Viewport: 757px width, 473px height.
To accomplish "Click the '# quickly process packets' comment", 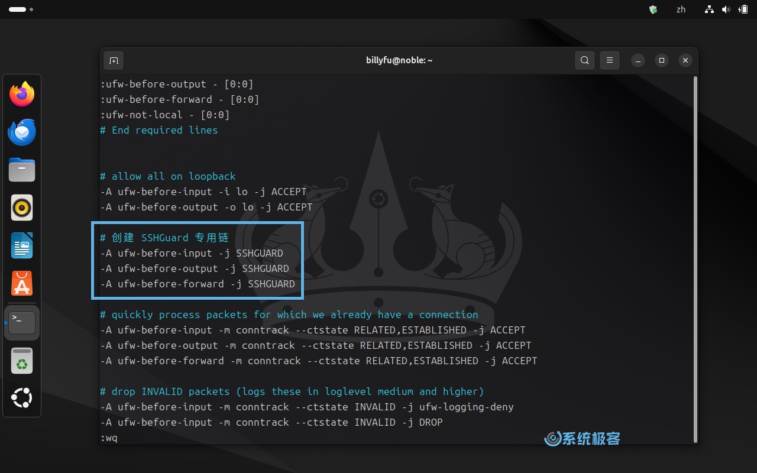I will click(289, 315).
